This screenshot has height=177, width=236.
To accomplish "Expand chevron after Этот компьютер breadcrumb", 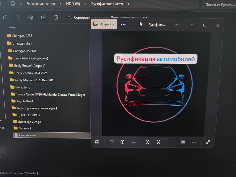I will [60, 4].
